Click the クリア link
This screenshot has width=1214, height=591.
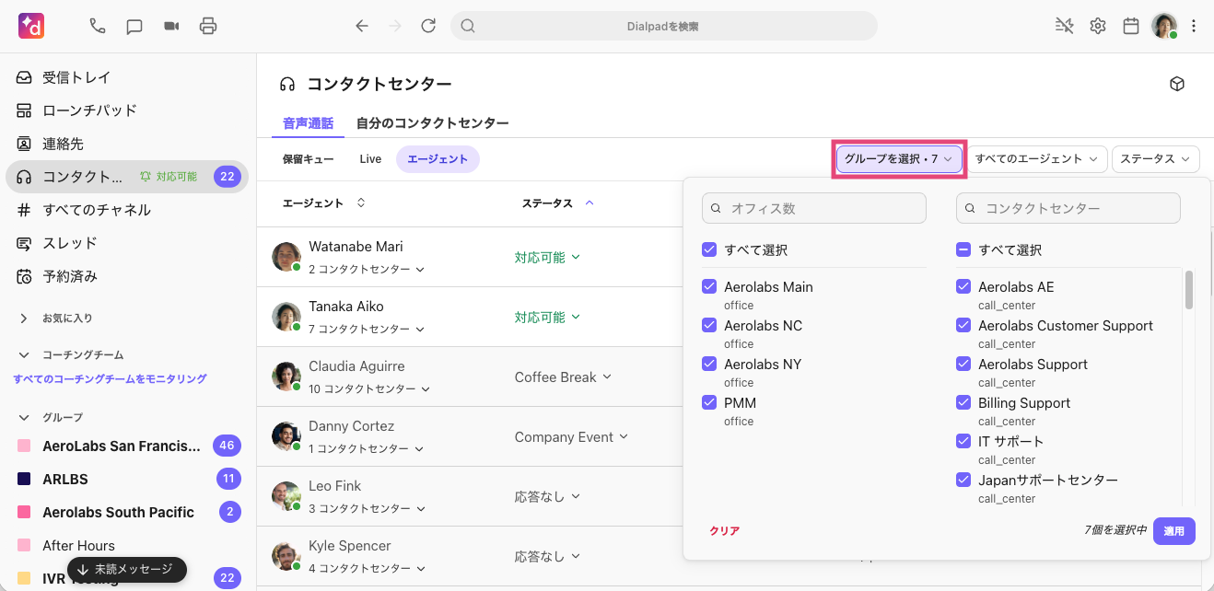pos(724,530)
